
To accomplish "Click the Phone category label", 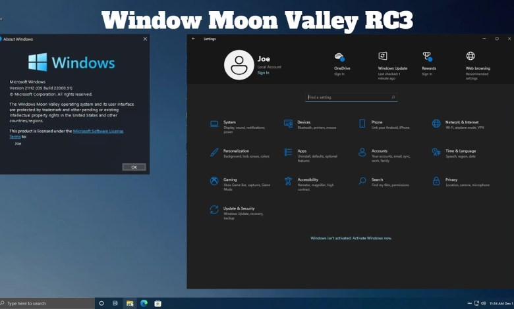I will [377, 122].
